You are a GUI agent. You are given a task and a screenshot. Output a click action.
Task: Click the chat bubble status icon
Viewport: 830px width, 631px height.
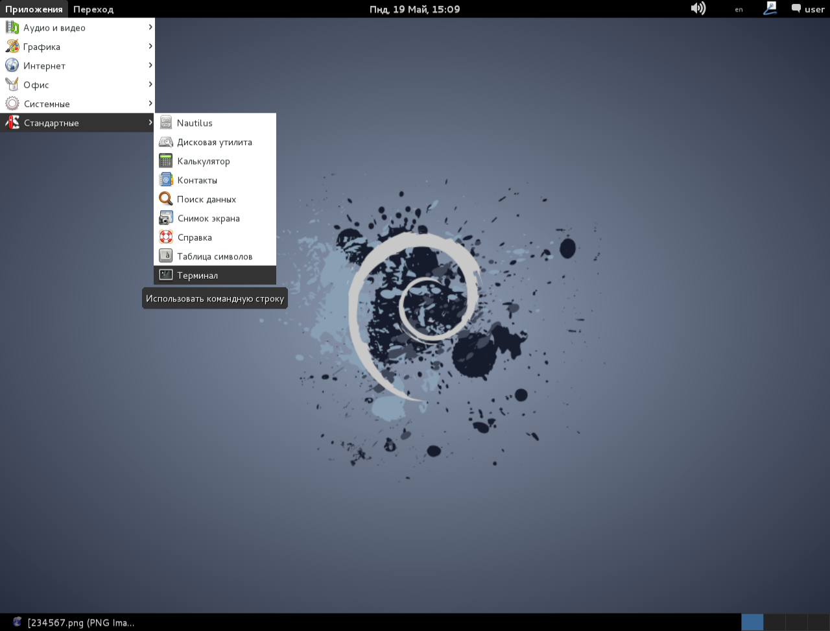(x=796, y=9)
